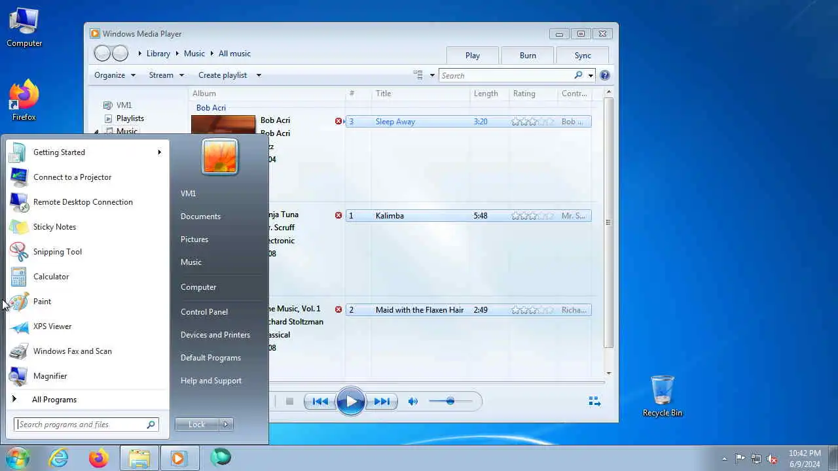Switch to the Sync tab
Screen dimensions: 838x471
(583, 56)
